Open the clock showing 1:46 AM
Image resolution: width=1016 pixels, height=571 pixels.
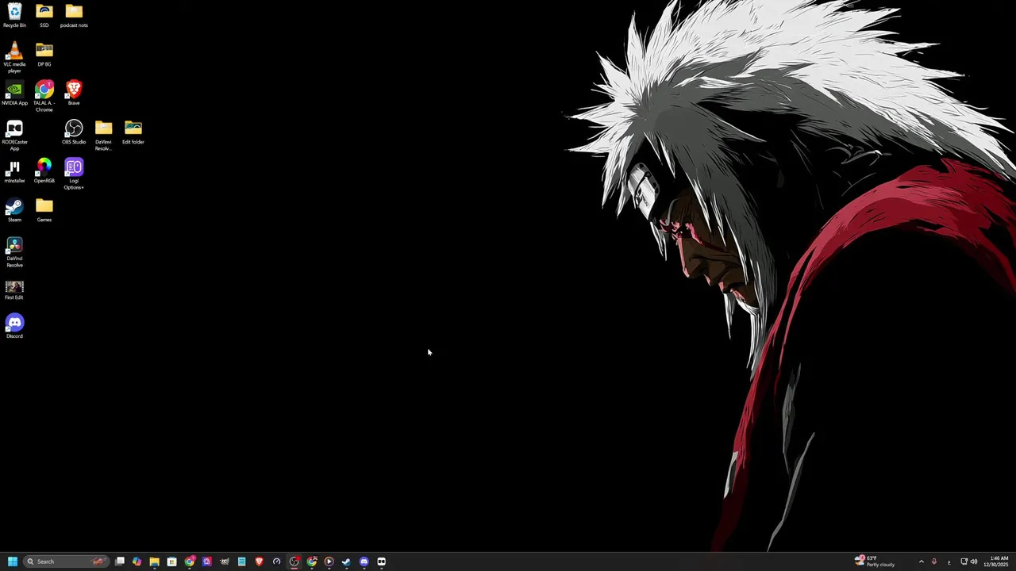pos(998,561)
